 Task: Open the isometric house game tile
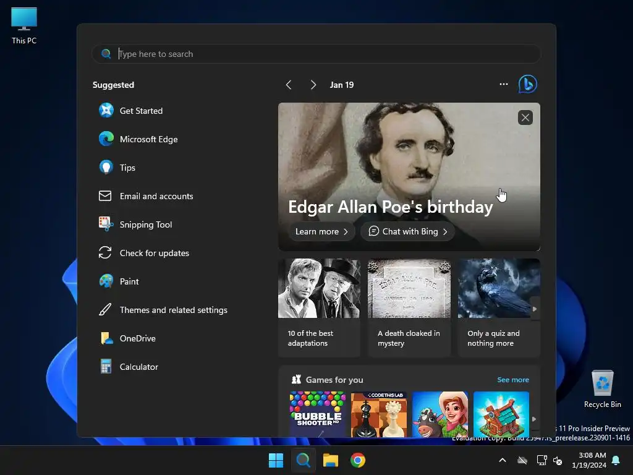501,414
